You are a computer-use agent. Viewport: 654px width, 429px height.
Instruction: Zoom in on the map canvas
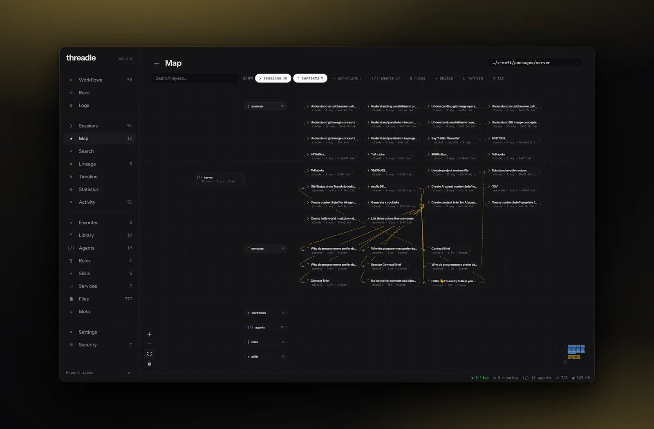point(149,335)
